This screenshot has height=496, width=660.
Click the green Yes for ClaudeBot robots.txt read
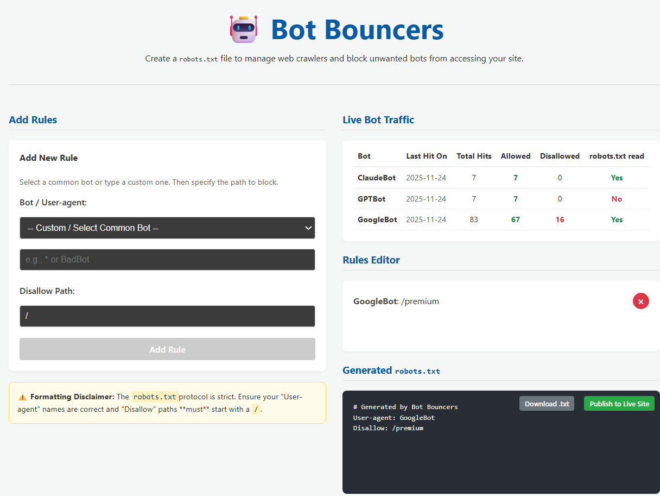pyautogui.click(x=617, y=178)
